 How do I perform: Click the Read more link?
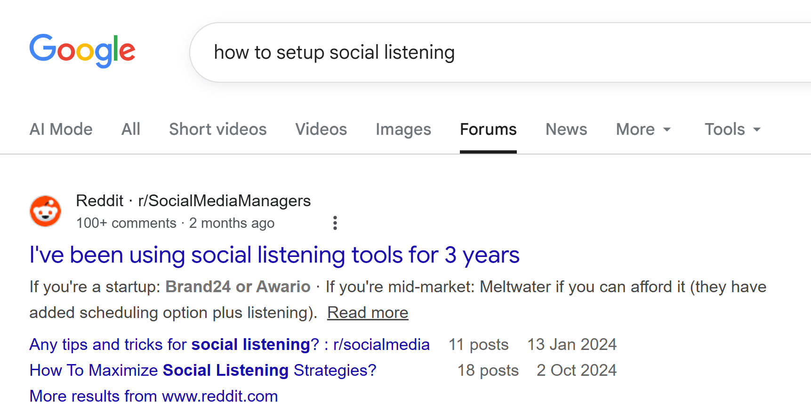coord(368,313)
